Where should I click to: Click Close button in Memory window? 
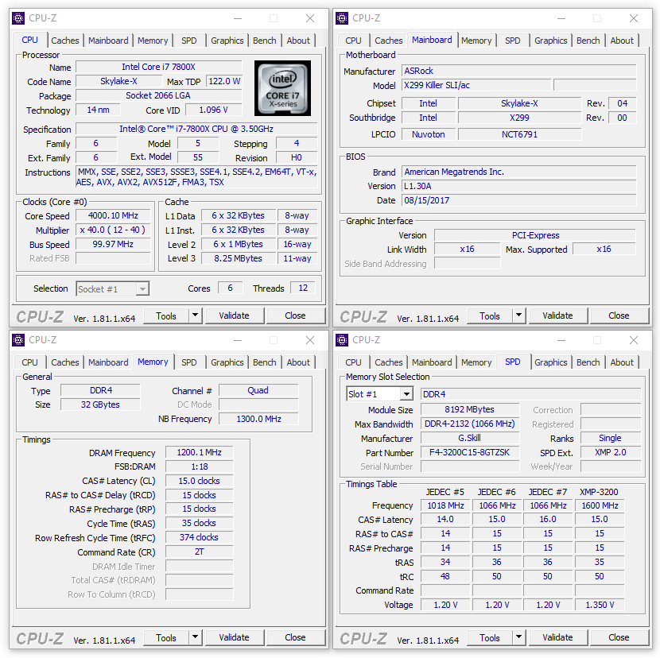tap(295, 637)
